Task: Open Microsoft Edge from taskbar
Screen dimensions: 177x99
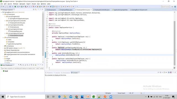Action: (59, 97)
